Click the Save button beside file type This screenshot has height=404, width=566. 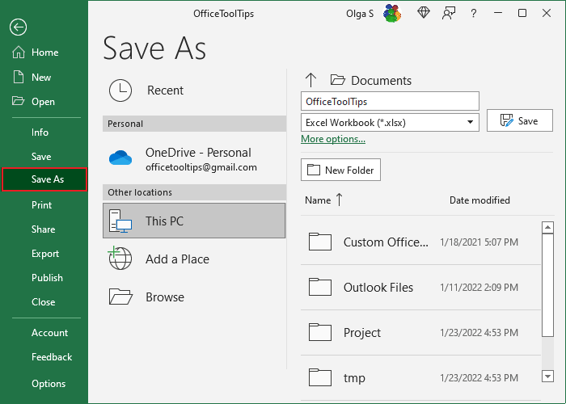(x=519, y=120)
